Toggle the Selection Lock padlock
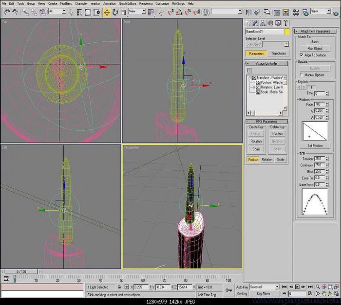 pyautogui.click(x=119, y=287)
